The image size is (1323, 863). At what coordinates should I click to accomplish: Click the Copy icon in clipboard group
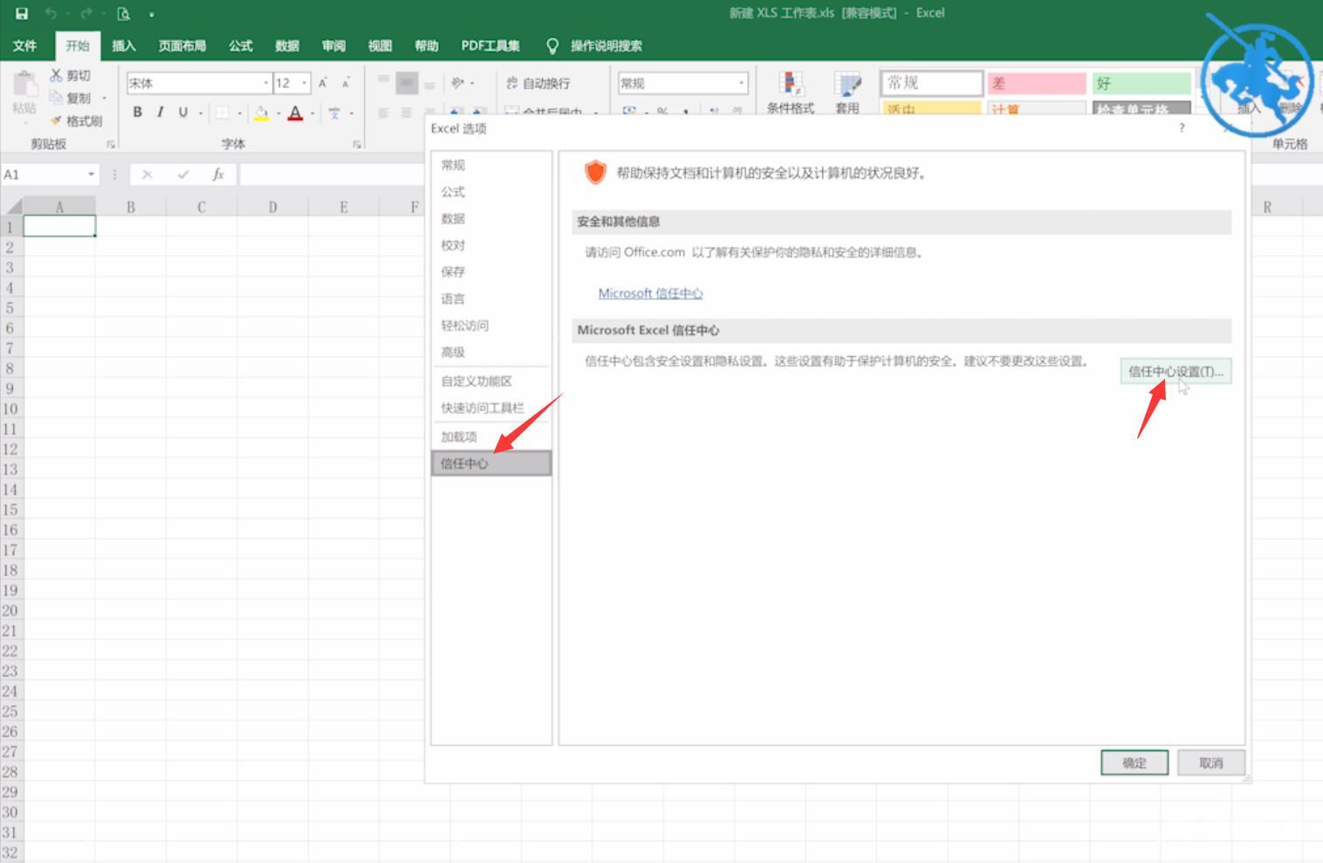click(56, 98)
